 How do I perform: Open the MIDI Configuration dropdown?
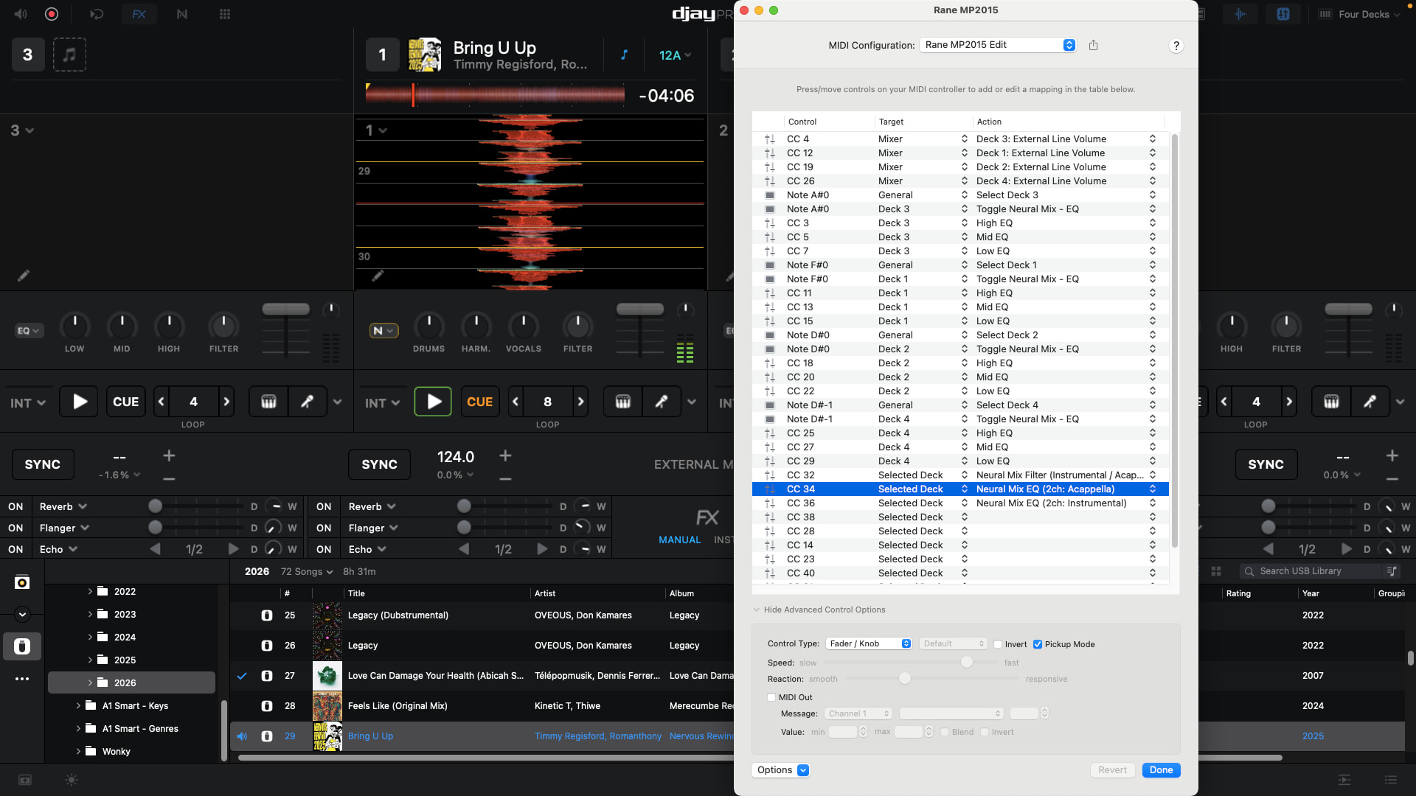point(997,45)
